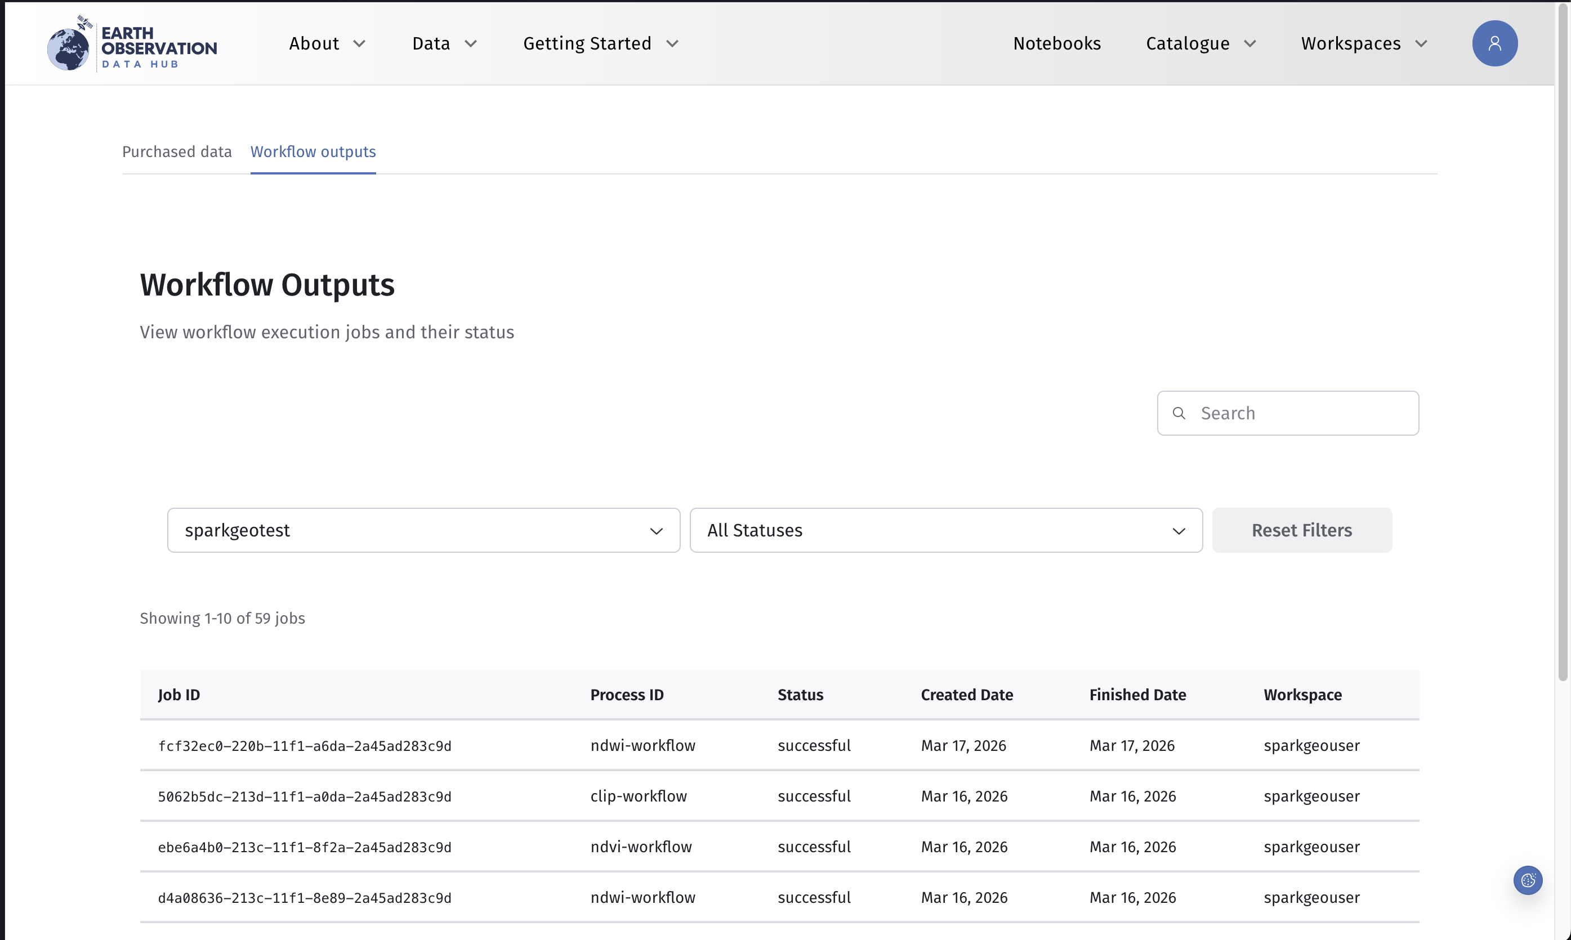Open the sparkgeotest workspace filter dropdown
Viewport: 1571px width, 940px height.
(423, 530)
